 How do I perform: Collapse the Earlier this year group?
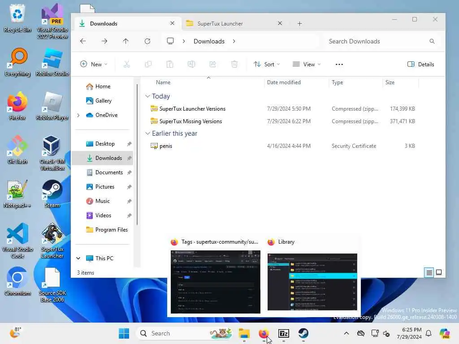click(147, 133)
